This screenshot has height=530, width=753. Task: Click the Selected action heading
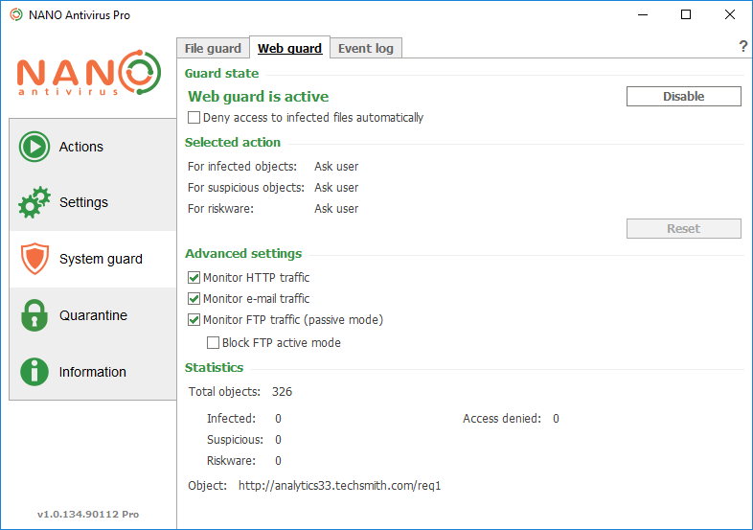[x=233, y=142]
